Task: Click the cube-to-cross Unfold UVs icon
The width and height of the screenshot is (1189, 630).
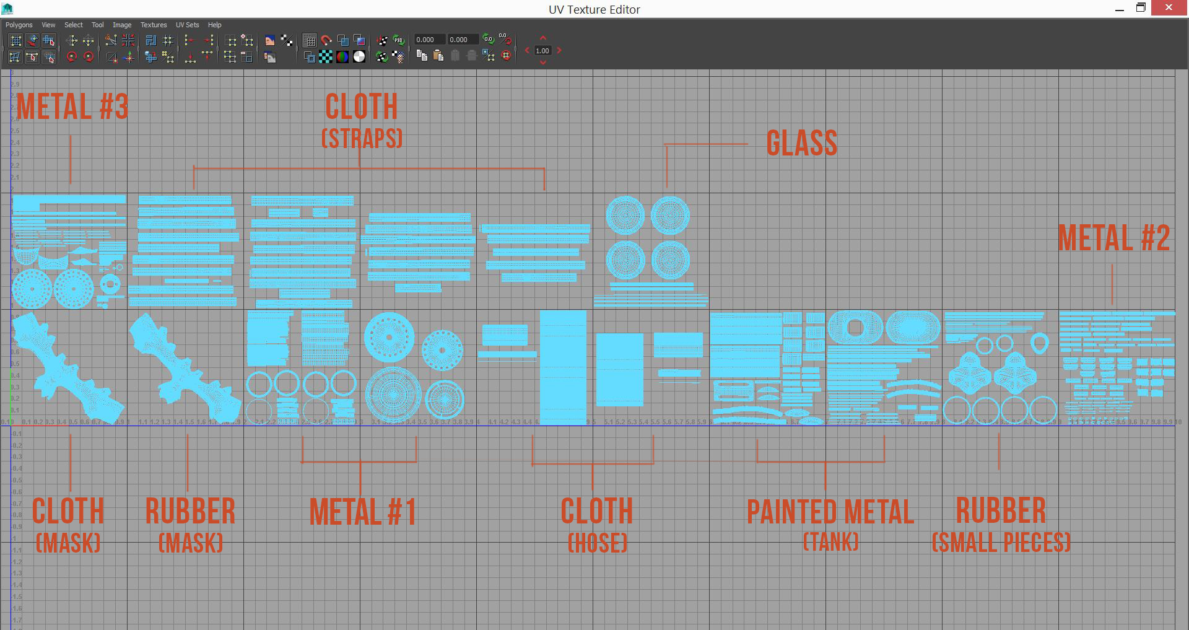Action: [x=150, y=57]
